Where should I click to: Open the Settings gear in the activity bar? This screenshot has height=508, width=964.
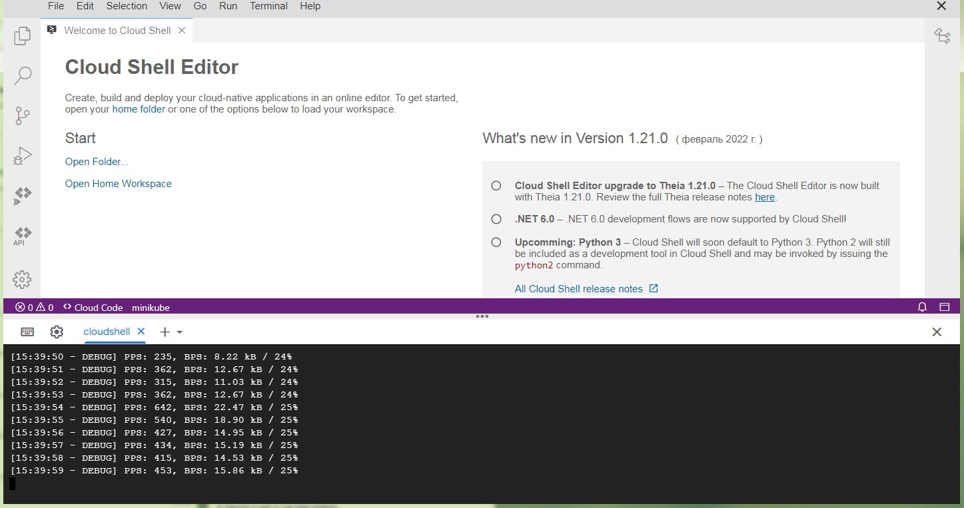[22, 280]
